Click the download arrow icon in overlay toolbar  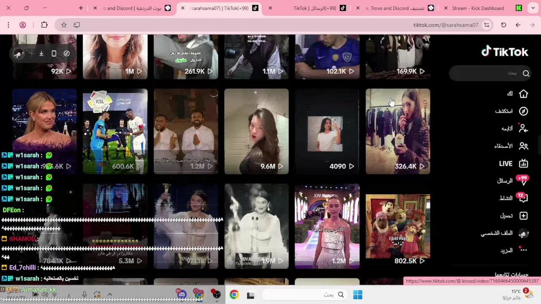tap(41, 54)
